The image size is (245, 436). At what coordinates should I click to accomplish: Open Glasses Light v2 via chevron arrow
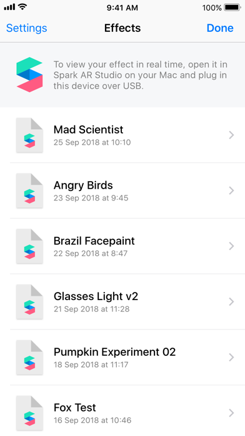coord(231,302)
